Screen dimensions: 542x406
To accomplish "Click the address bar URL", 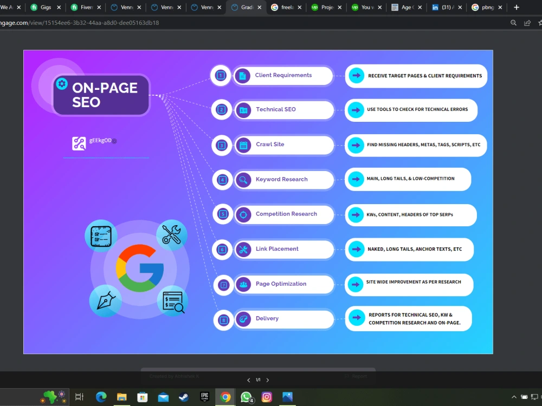I will [80, 23].
